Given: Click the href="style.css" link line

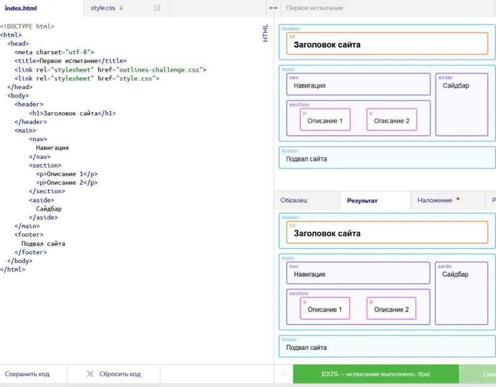Looking at the screenshot, I should 87,78.
